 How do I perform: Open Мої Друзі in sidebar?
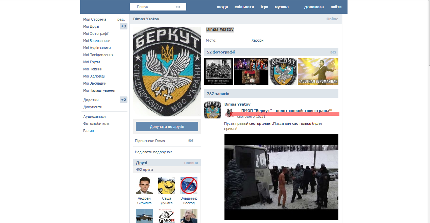[x=91, y=26]
